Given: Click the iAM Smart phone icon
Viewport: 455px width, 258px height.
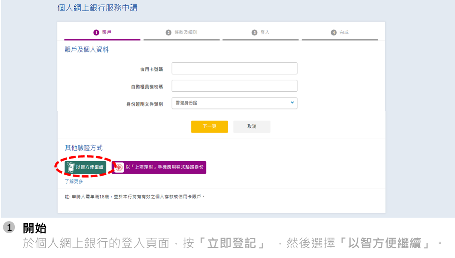Looking at the screenshot, I should point(70,167).
